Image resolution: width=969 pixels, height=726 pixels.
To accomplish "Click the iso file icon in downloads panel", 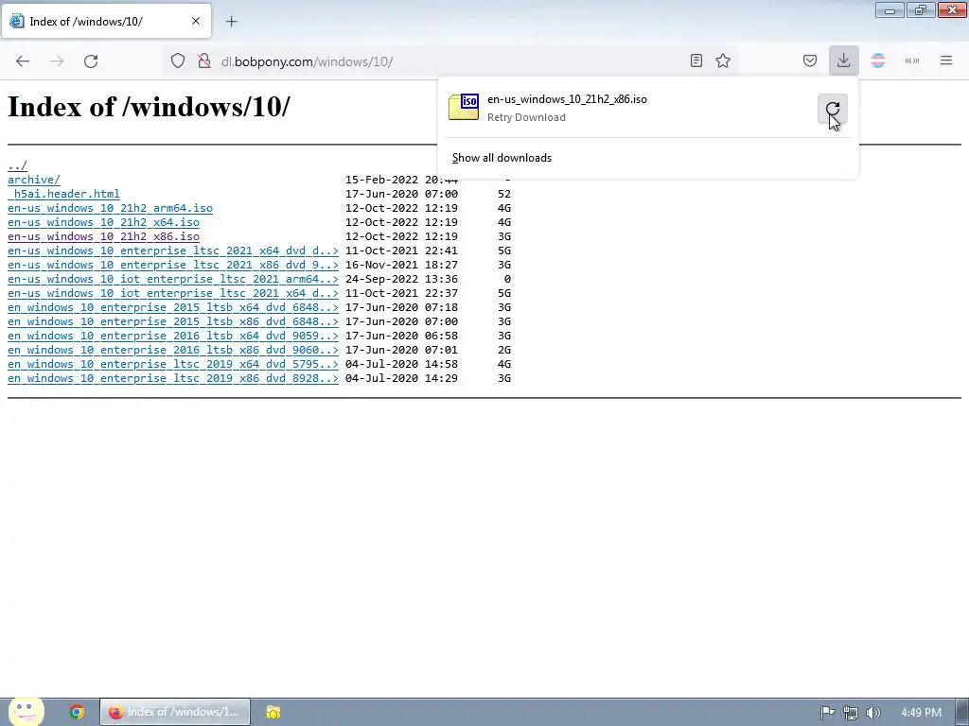I will (464, 107).
